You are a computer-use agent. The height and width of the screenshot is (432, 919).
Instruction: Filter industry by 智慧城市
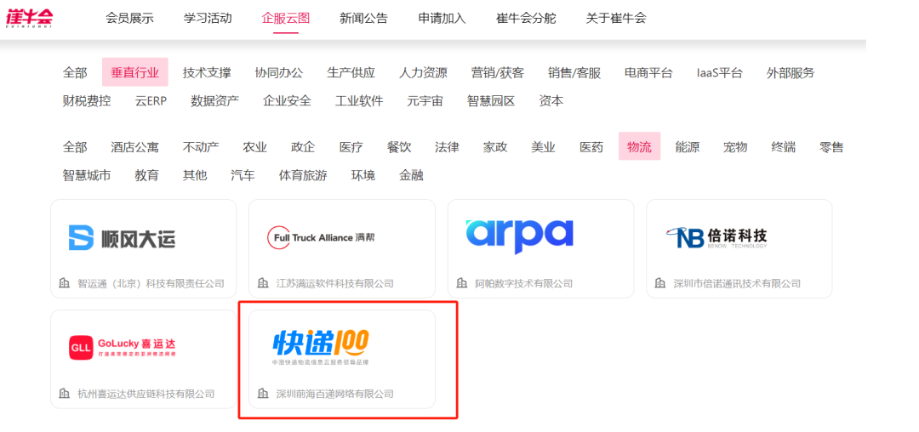point(87,175)
